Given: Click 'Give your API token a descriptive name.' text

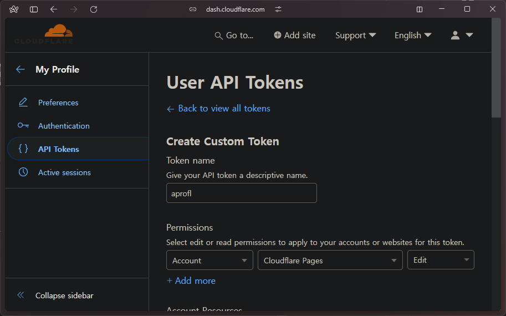Looking at the screenshot, I should [237, 175].
